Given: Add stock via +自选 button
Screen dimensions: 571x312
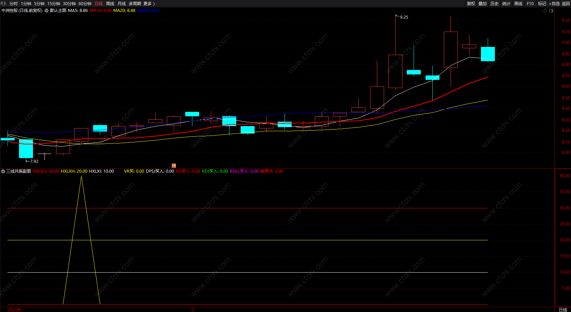Looking at the screenshot, I should click(554, 3).
